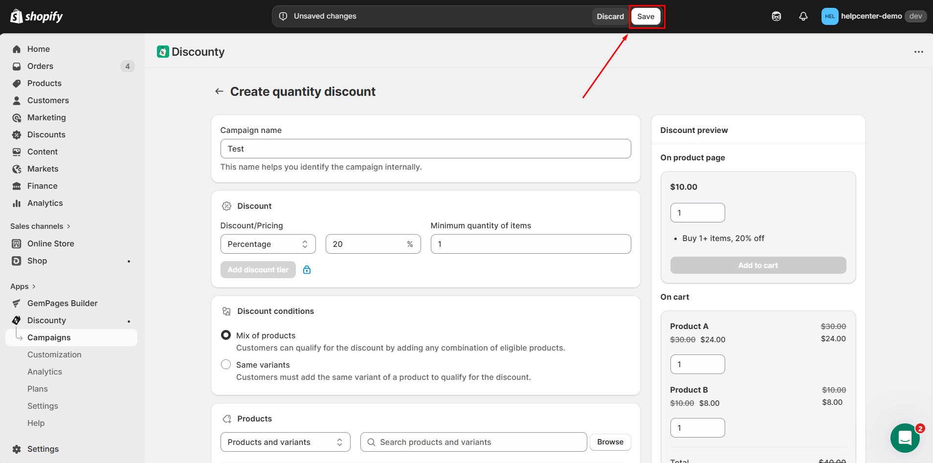933x463 pixels.
Task: Save the unsaved changes
Action: point(646,16)
